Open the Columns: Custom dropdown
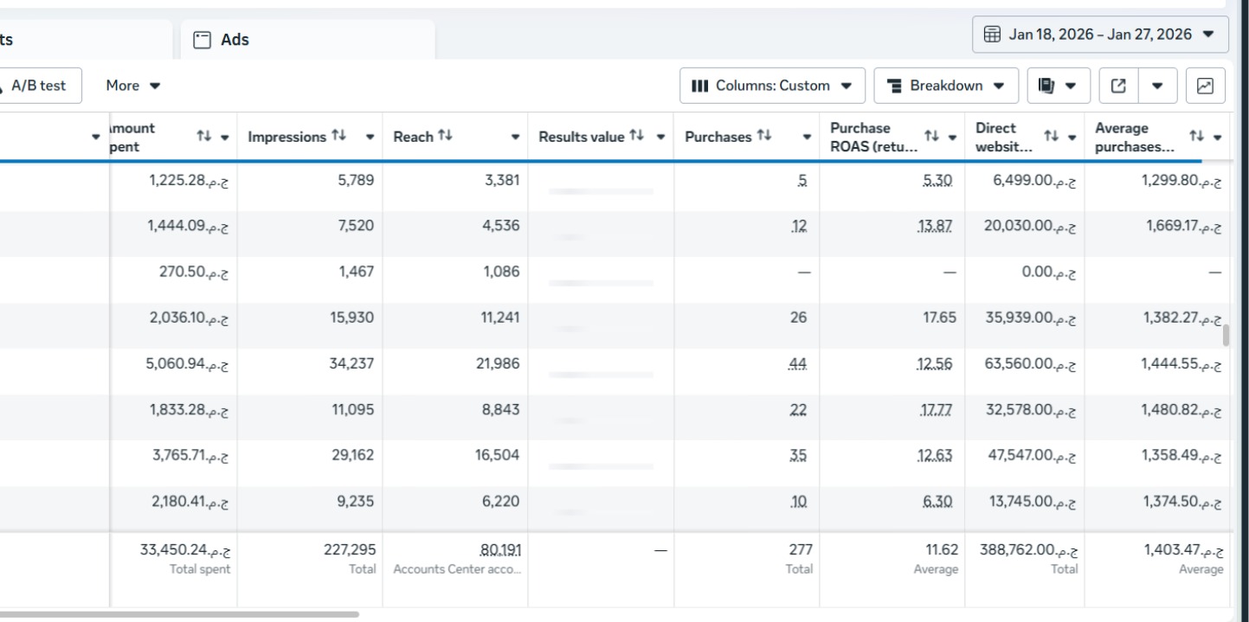The width and height of the screenshot is (1249, 622). click(771, 86)
